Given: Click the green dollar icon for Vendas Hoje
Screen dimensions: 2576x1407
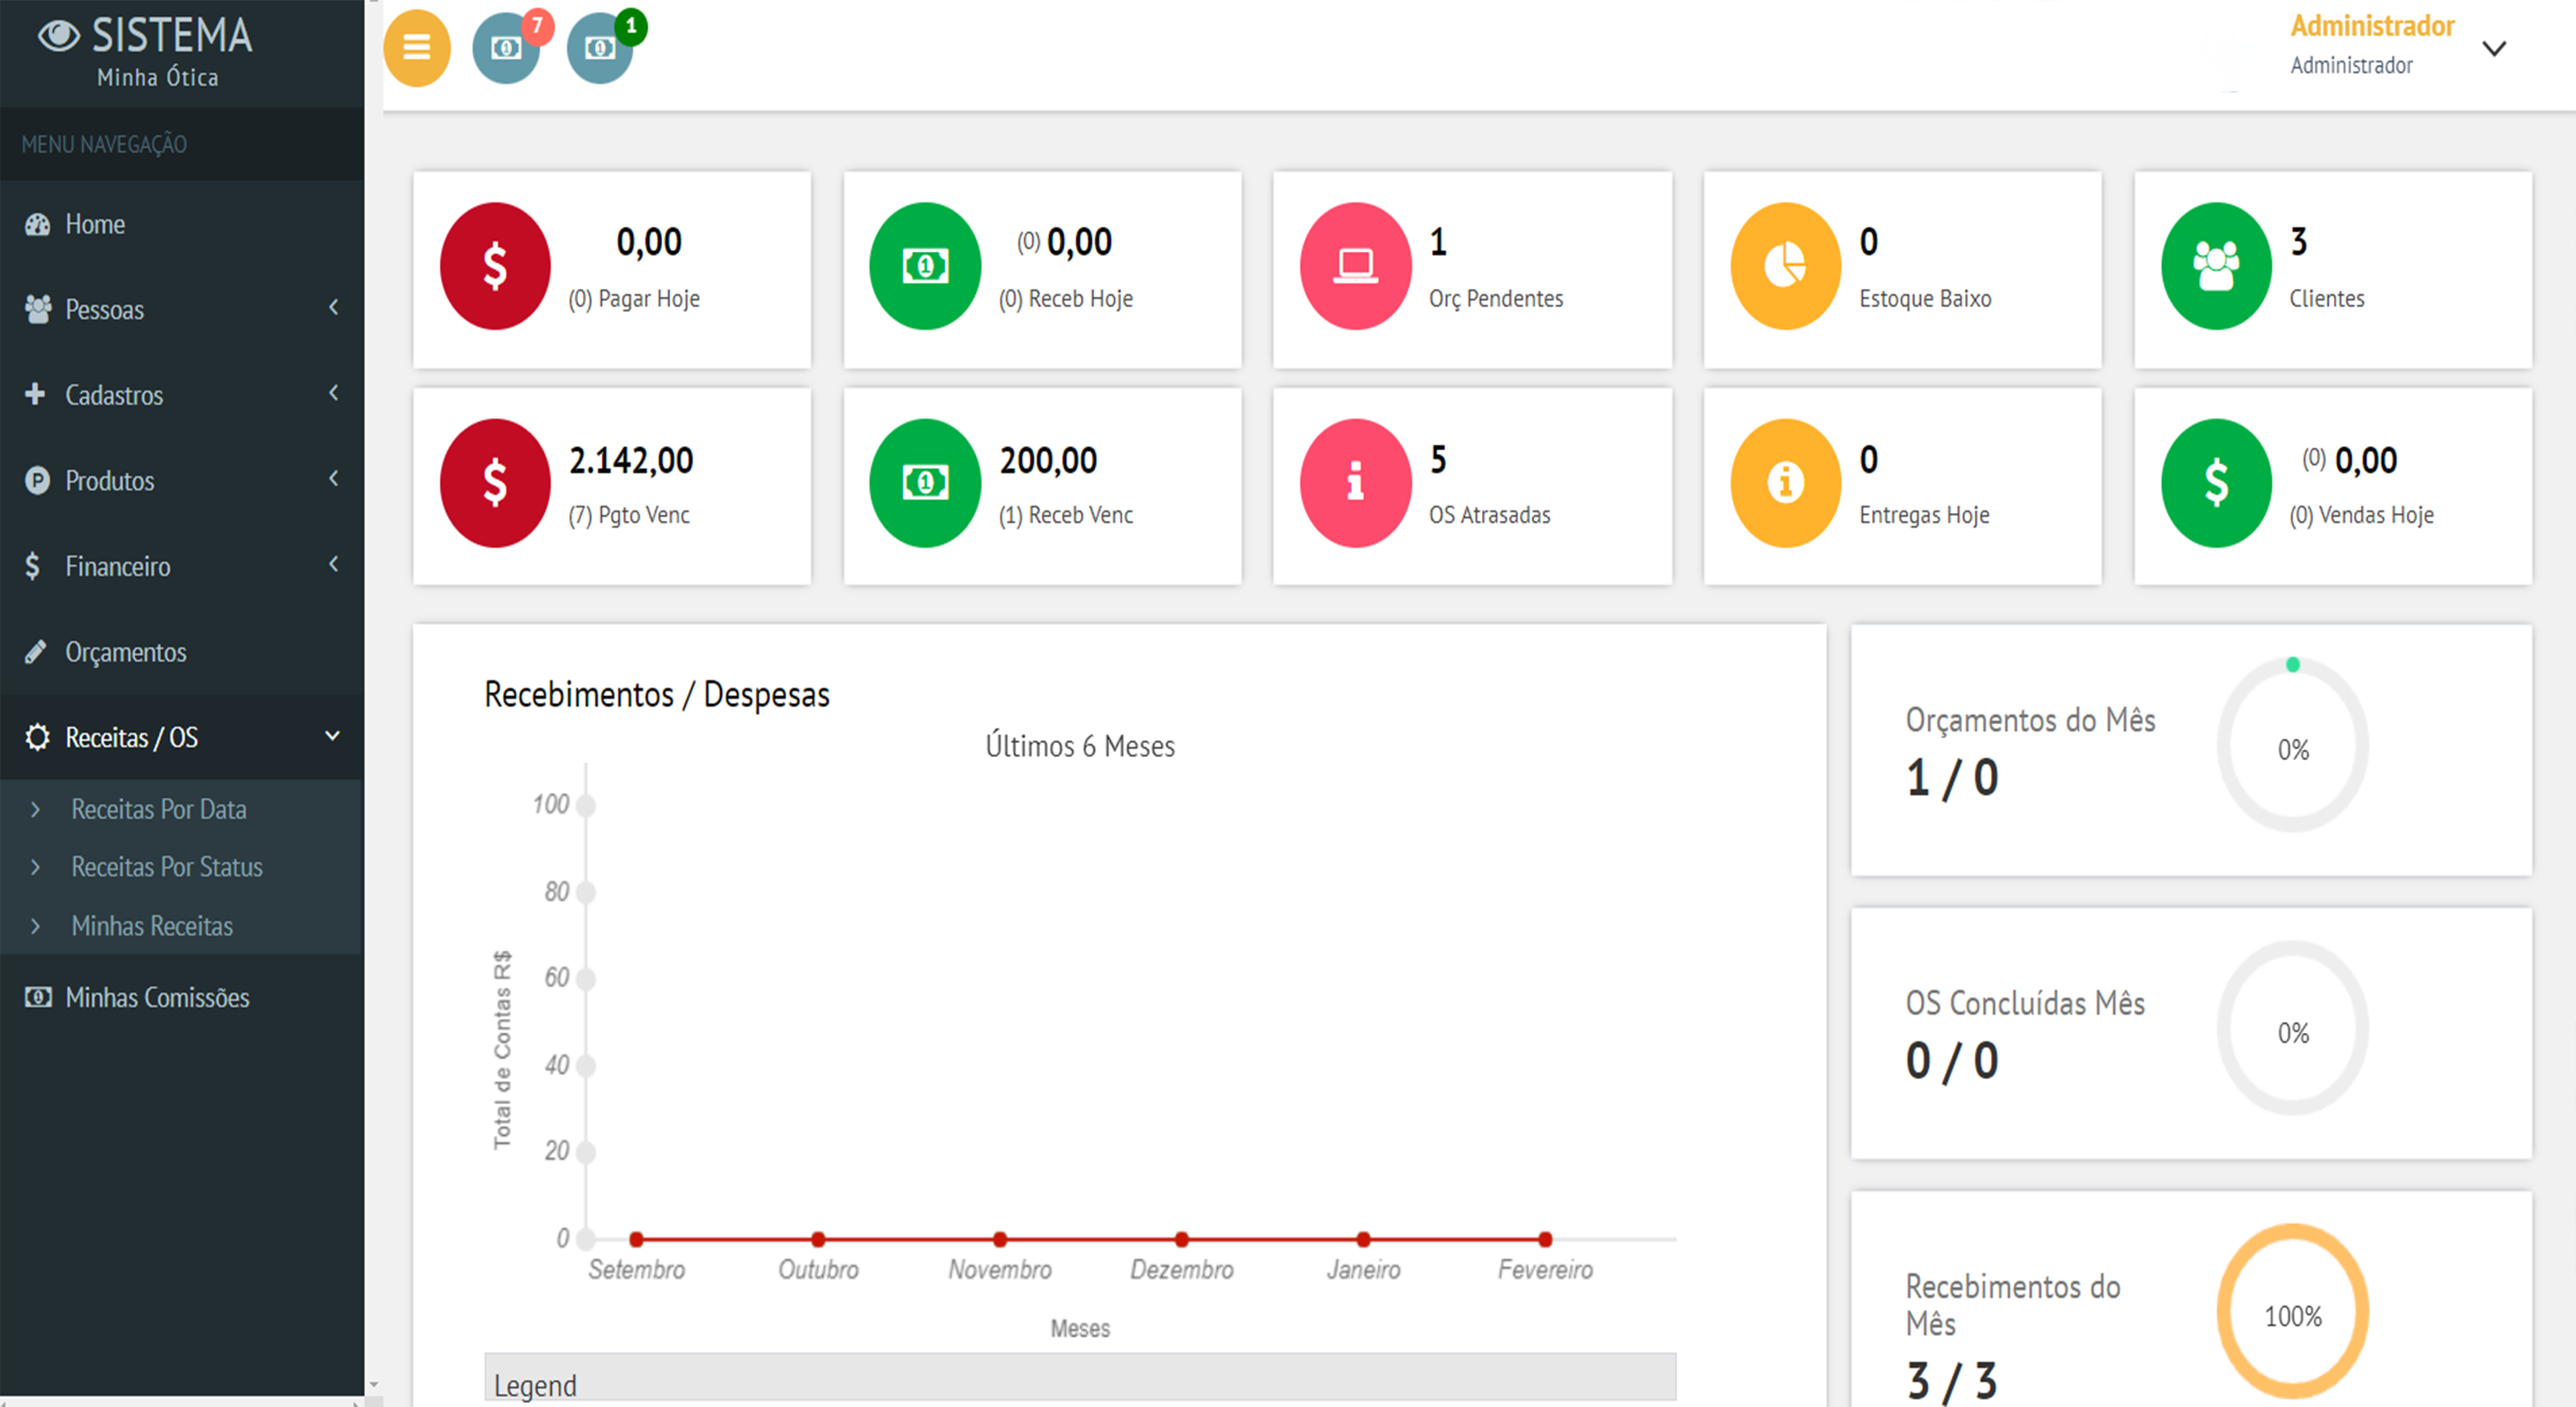Looking at the screenshot, I should [x=2216, y=483].
